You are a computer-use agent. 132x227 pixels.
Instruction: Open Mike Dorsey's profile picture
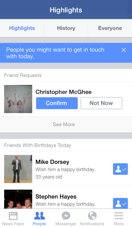(18, 169)
